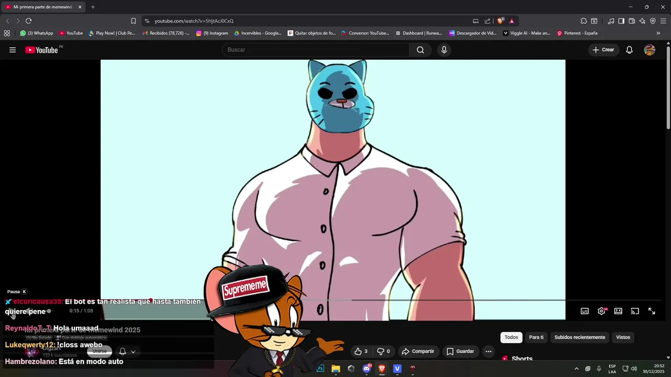Open WhatsApp bookmark
The image size is (671, 377).
37,33
